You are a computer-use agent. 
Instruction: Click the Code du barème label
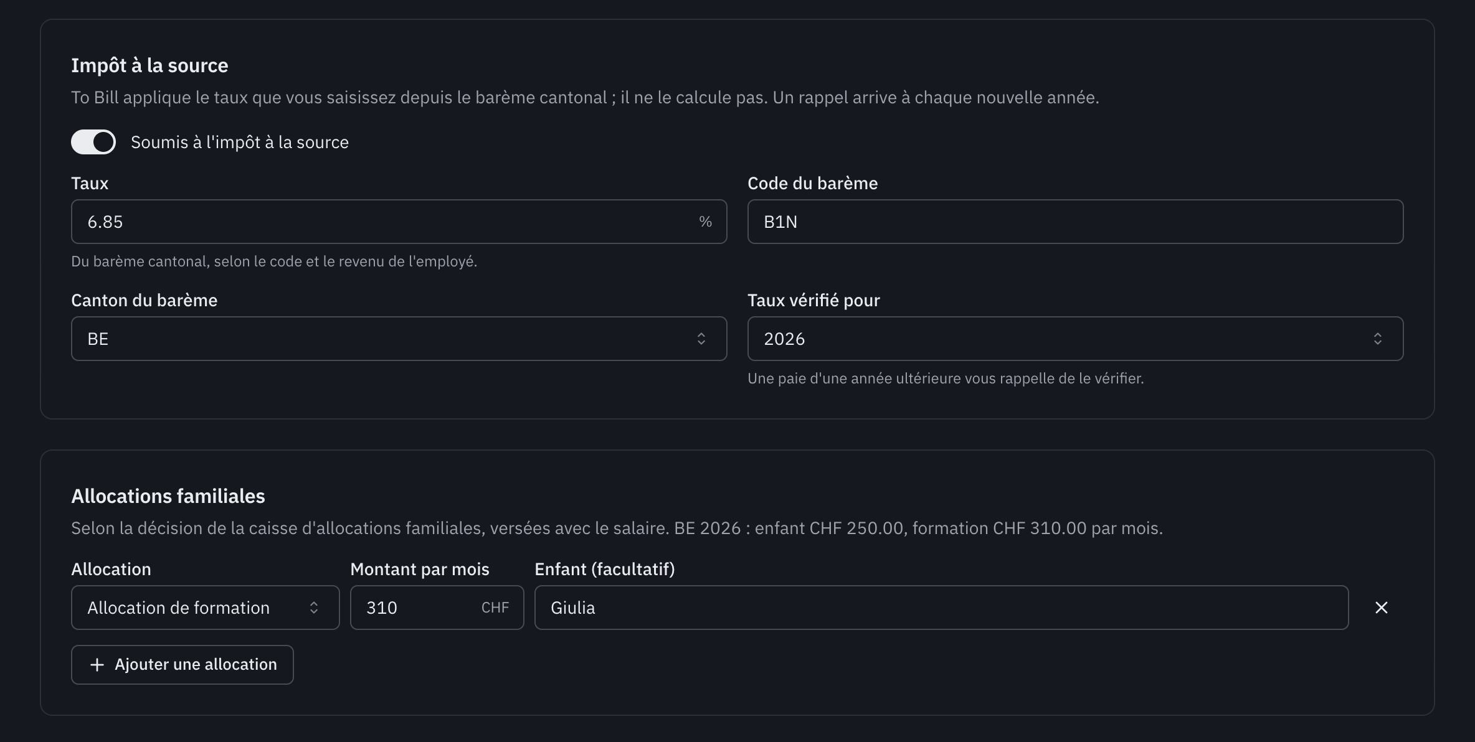click(x=812, y=183)
